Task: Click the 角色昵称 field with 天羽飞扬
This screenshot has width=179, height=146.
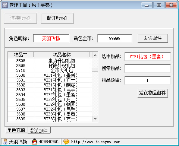Action: coord(51,38)
